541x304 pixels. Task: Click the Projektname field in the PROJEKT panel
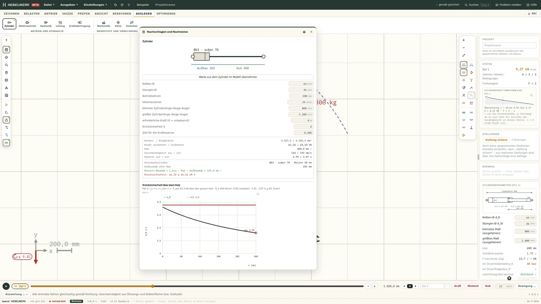(509, 45)
